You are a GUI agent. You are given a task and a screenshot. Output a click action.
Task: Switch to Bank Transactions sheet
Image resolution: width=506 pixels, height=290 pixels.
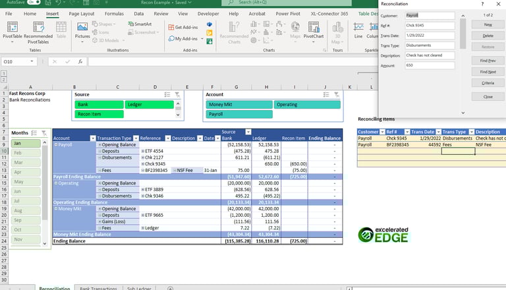tap(98, 288)
